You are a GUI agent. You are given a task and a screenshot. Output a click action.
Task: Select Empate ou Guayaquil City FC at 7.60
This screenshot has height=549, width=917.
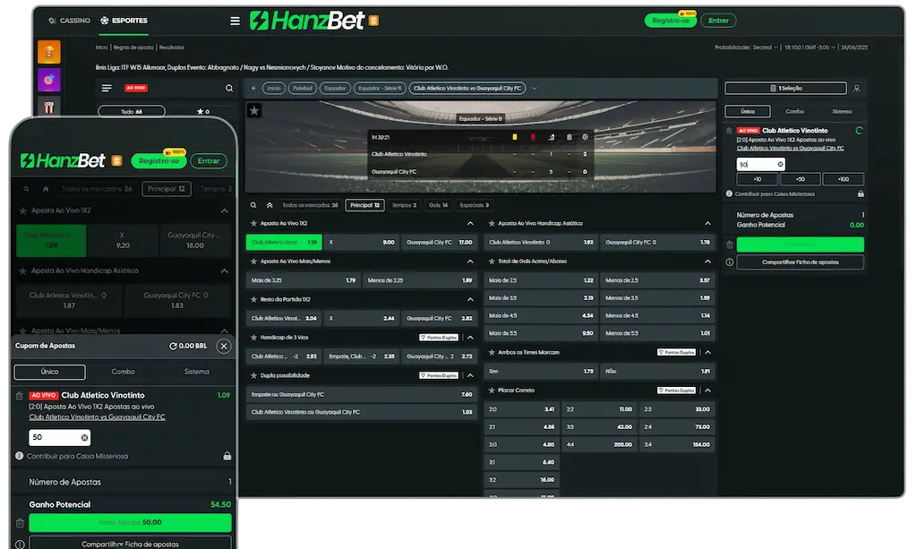(362, 394)
